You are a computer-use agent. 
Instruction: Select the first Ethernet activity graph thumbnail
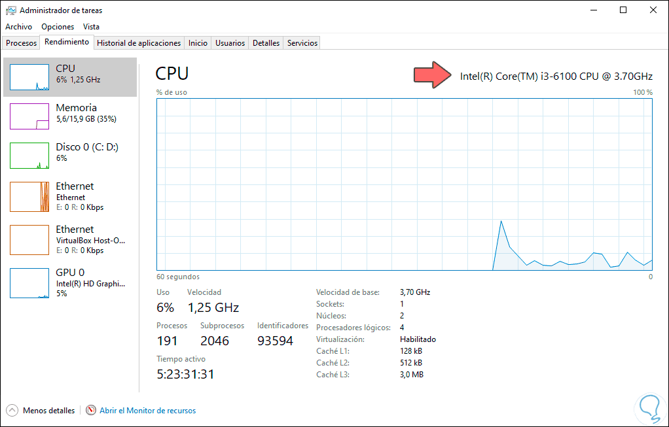(x=29, y=197)
